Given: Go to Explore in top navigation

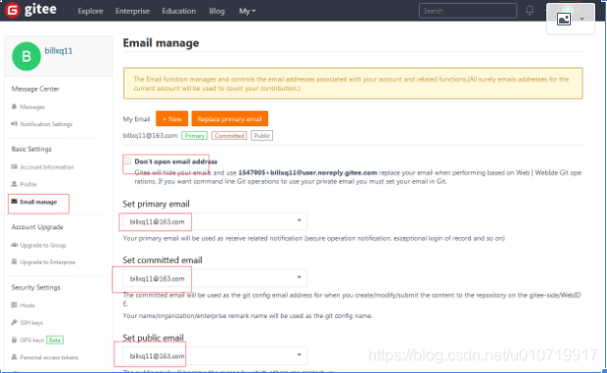Looking at the screenshot, I should [x=90, y=11].
